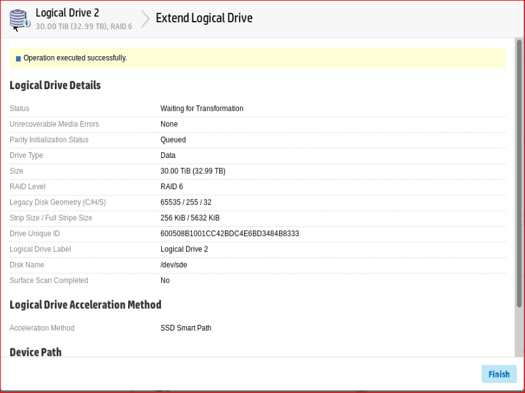The width and height of the screenshot is (525, 393).
Task: Click the Device Path section heading
Action: [x=36, y=352]
